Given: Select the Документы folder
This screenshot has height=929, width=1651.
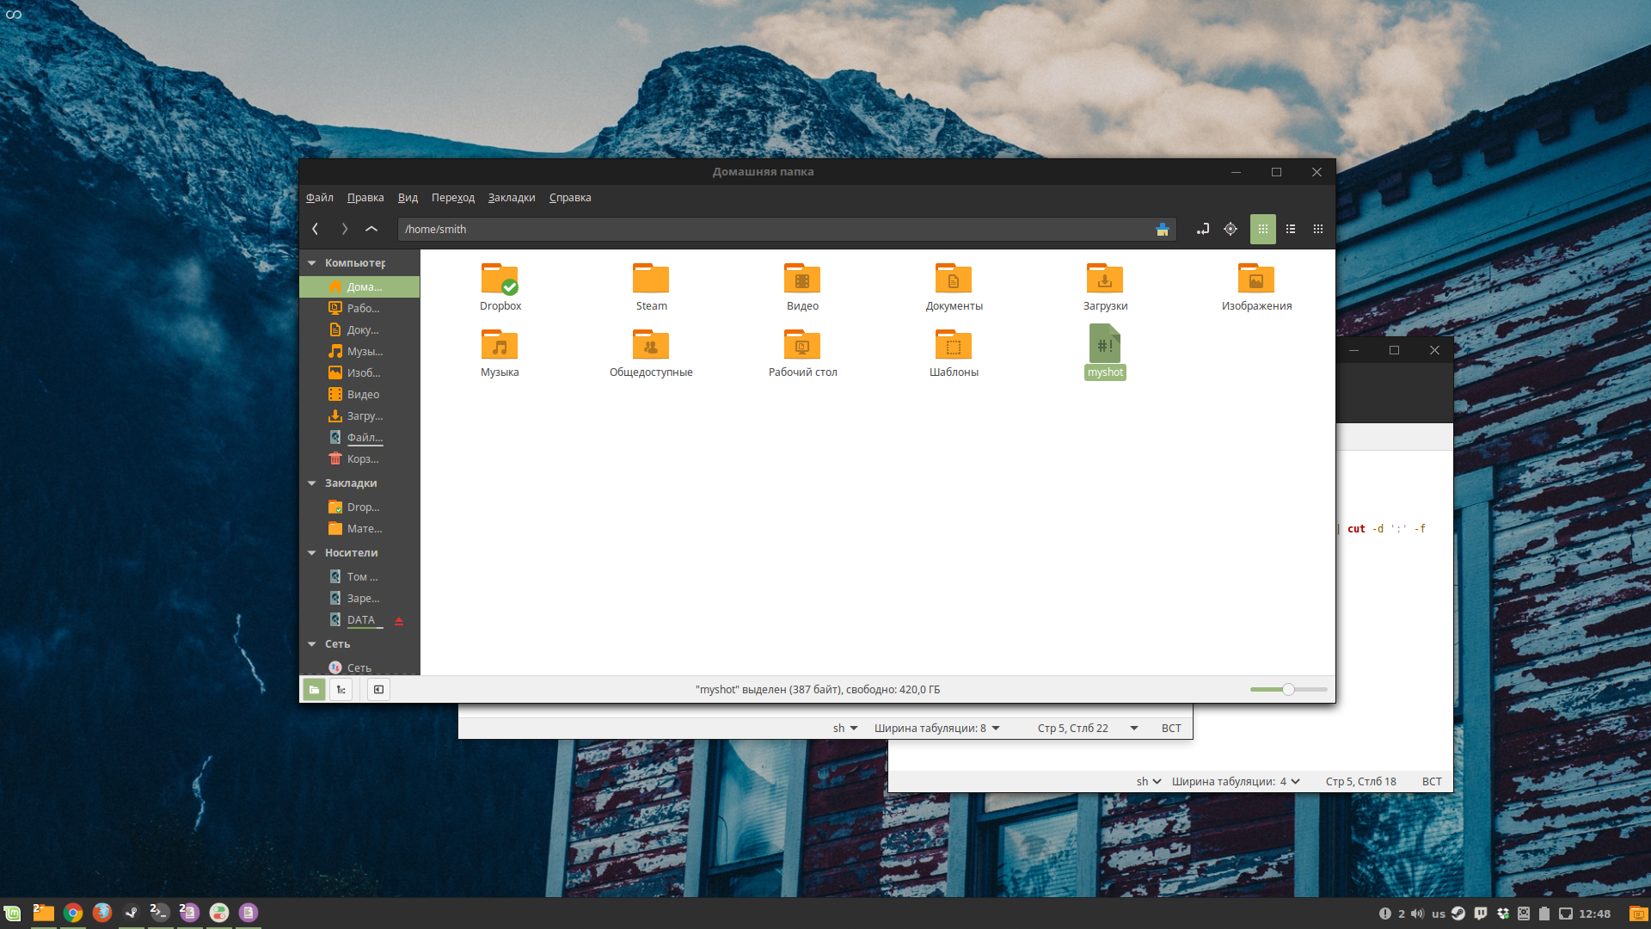Looking at the screenshot, I should click(x=954, y=286).
